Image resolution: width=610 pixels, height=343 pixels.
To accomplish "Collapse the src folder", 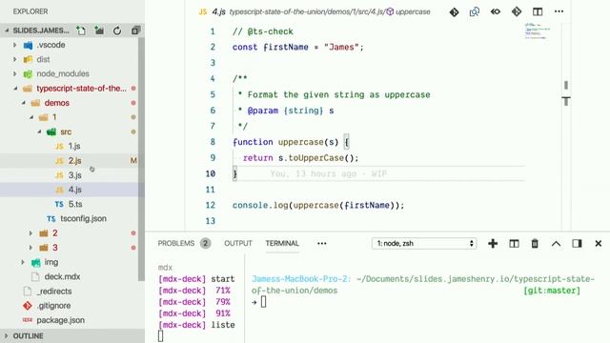I will 39,131.
